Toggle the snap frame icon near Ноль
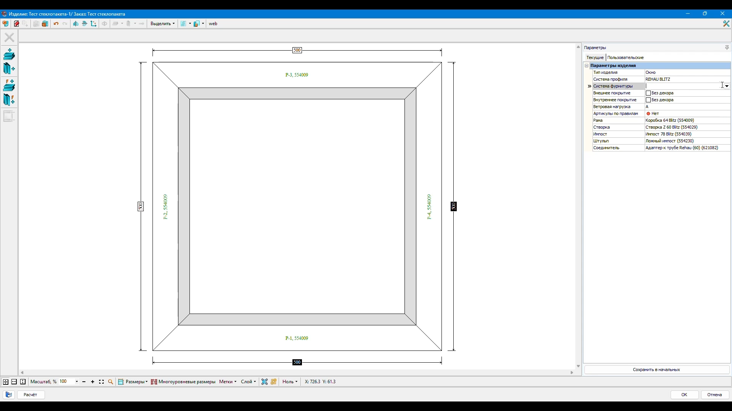 point(265,382)
